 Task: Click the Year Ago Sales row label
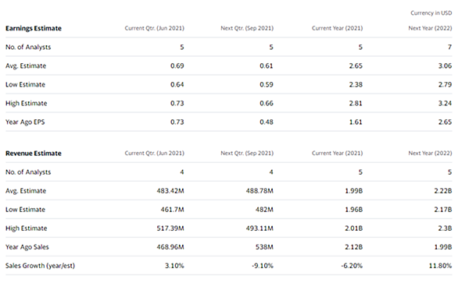point(27,247)
